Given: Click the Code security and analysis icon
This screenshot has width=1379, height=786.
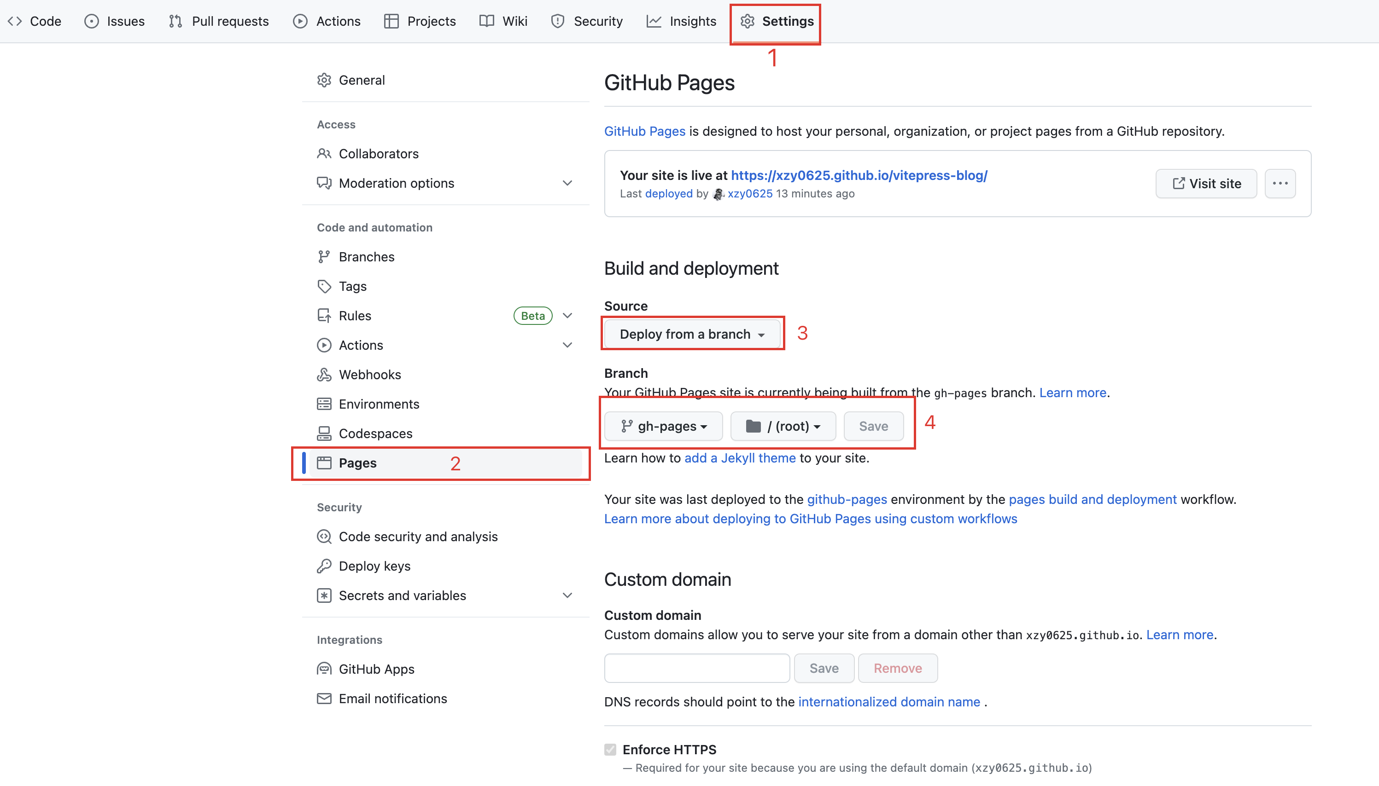Looking at the screenshot, I should [x=324, y=536].
